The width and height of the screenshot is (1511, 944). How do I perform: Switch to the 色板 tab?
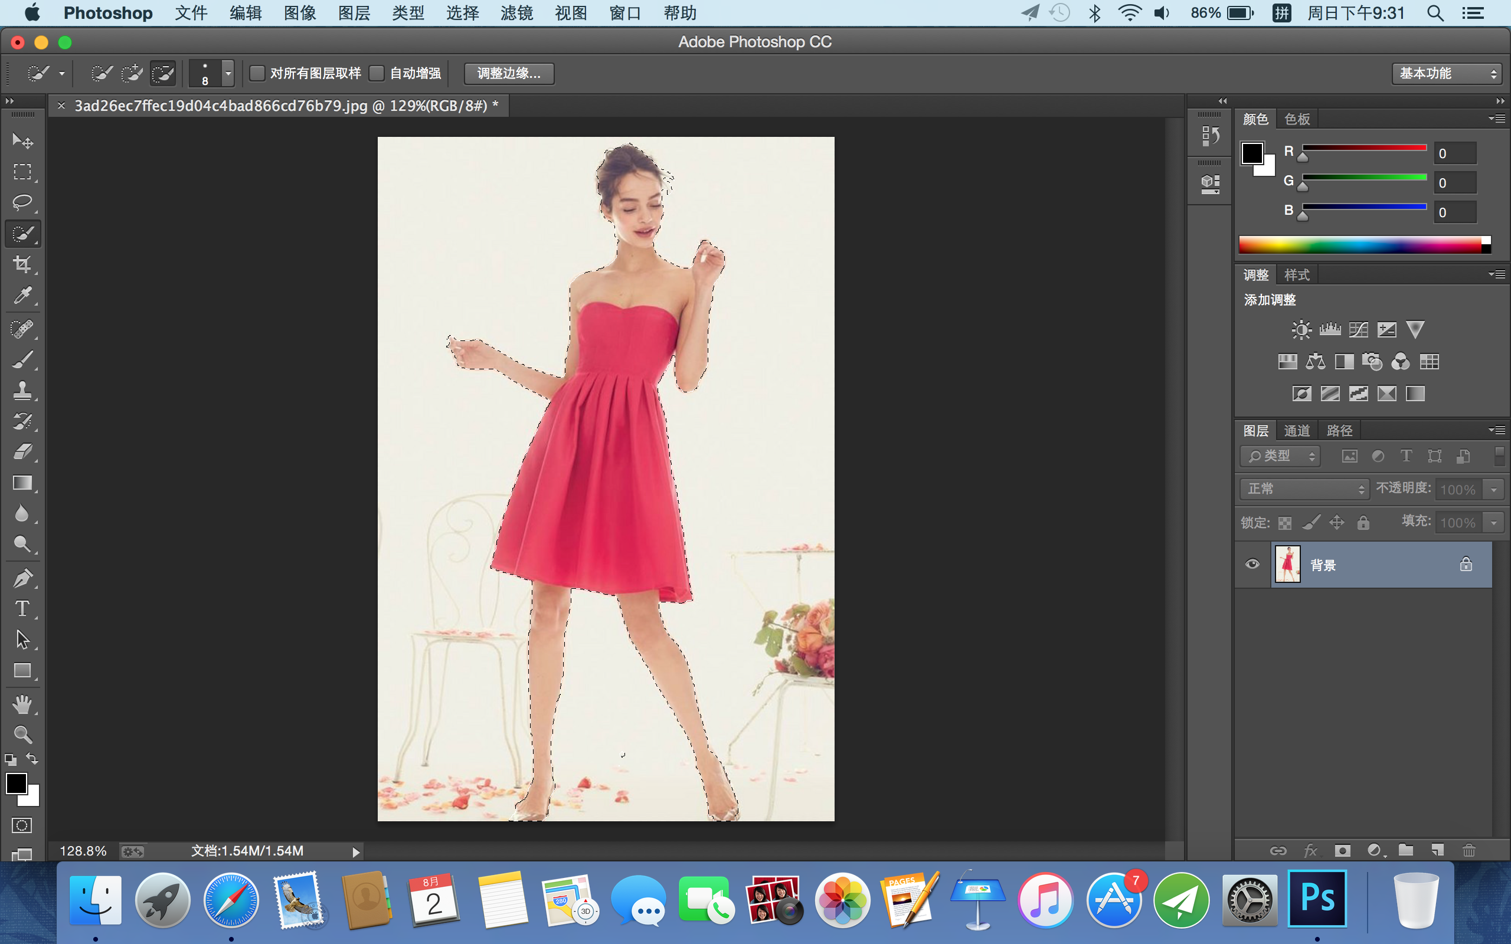click(1297, 119)
